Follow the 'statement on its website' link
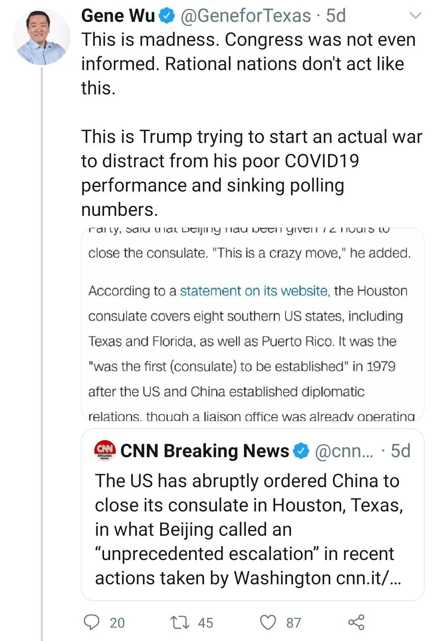437x641 pixels. [x=254, y=291]
